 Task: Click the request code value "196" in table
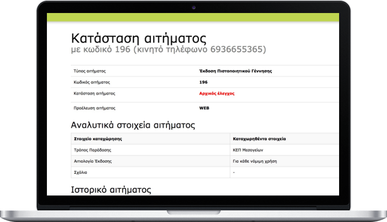pyautogui.click(x=203, y=82)
